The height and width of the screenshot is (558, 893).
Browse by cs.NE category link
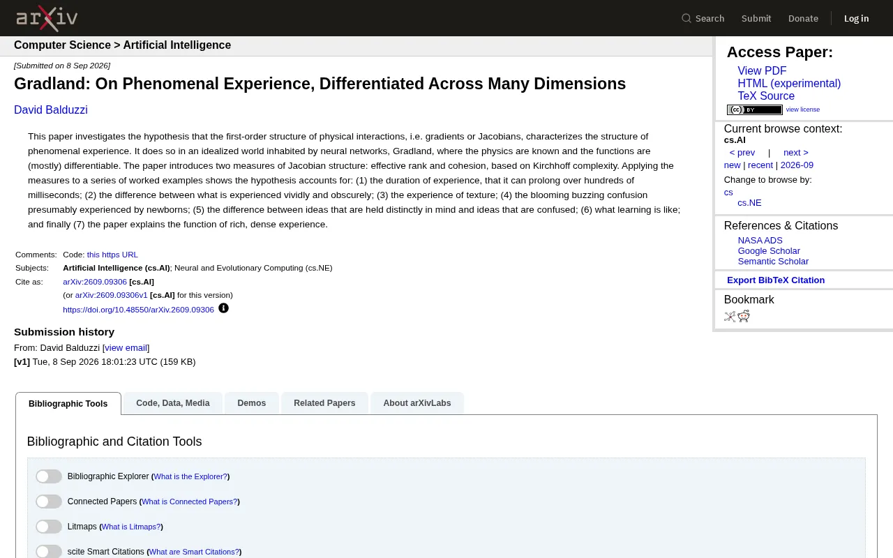(749, 203)
